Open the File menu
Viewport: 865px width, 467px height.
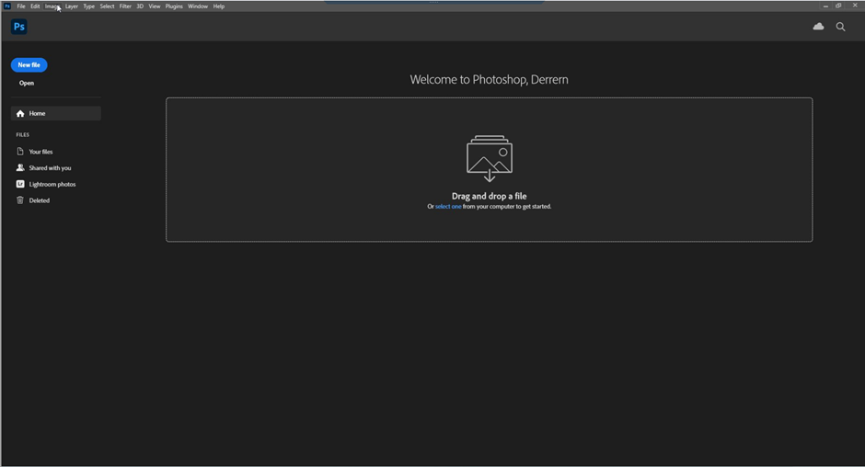point(21,6)
